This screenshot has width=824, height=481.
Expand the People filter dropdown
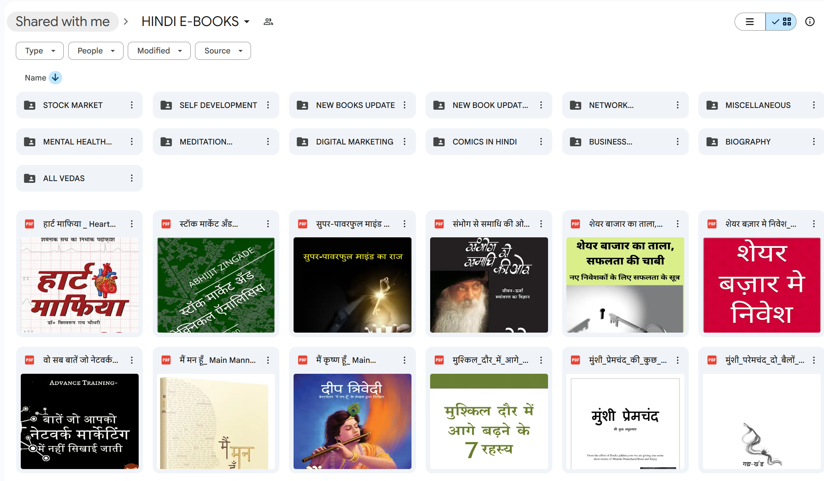pos(96,51)
